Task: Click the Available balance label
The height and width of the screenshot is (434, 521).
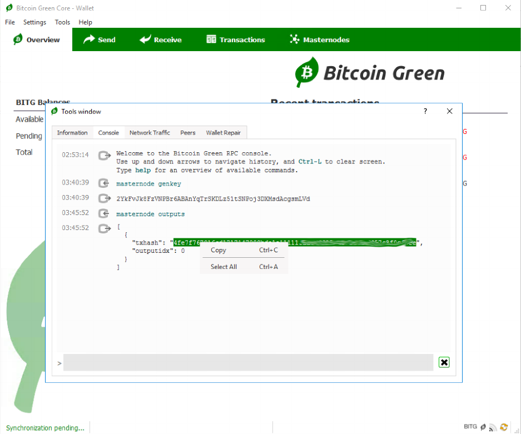Action: point(29,119)
